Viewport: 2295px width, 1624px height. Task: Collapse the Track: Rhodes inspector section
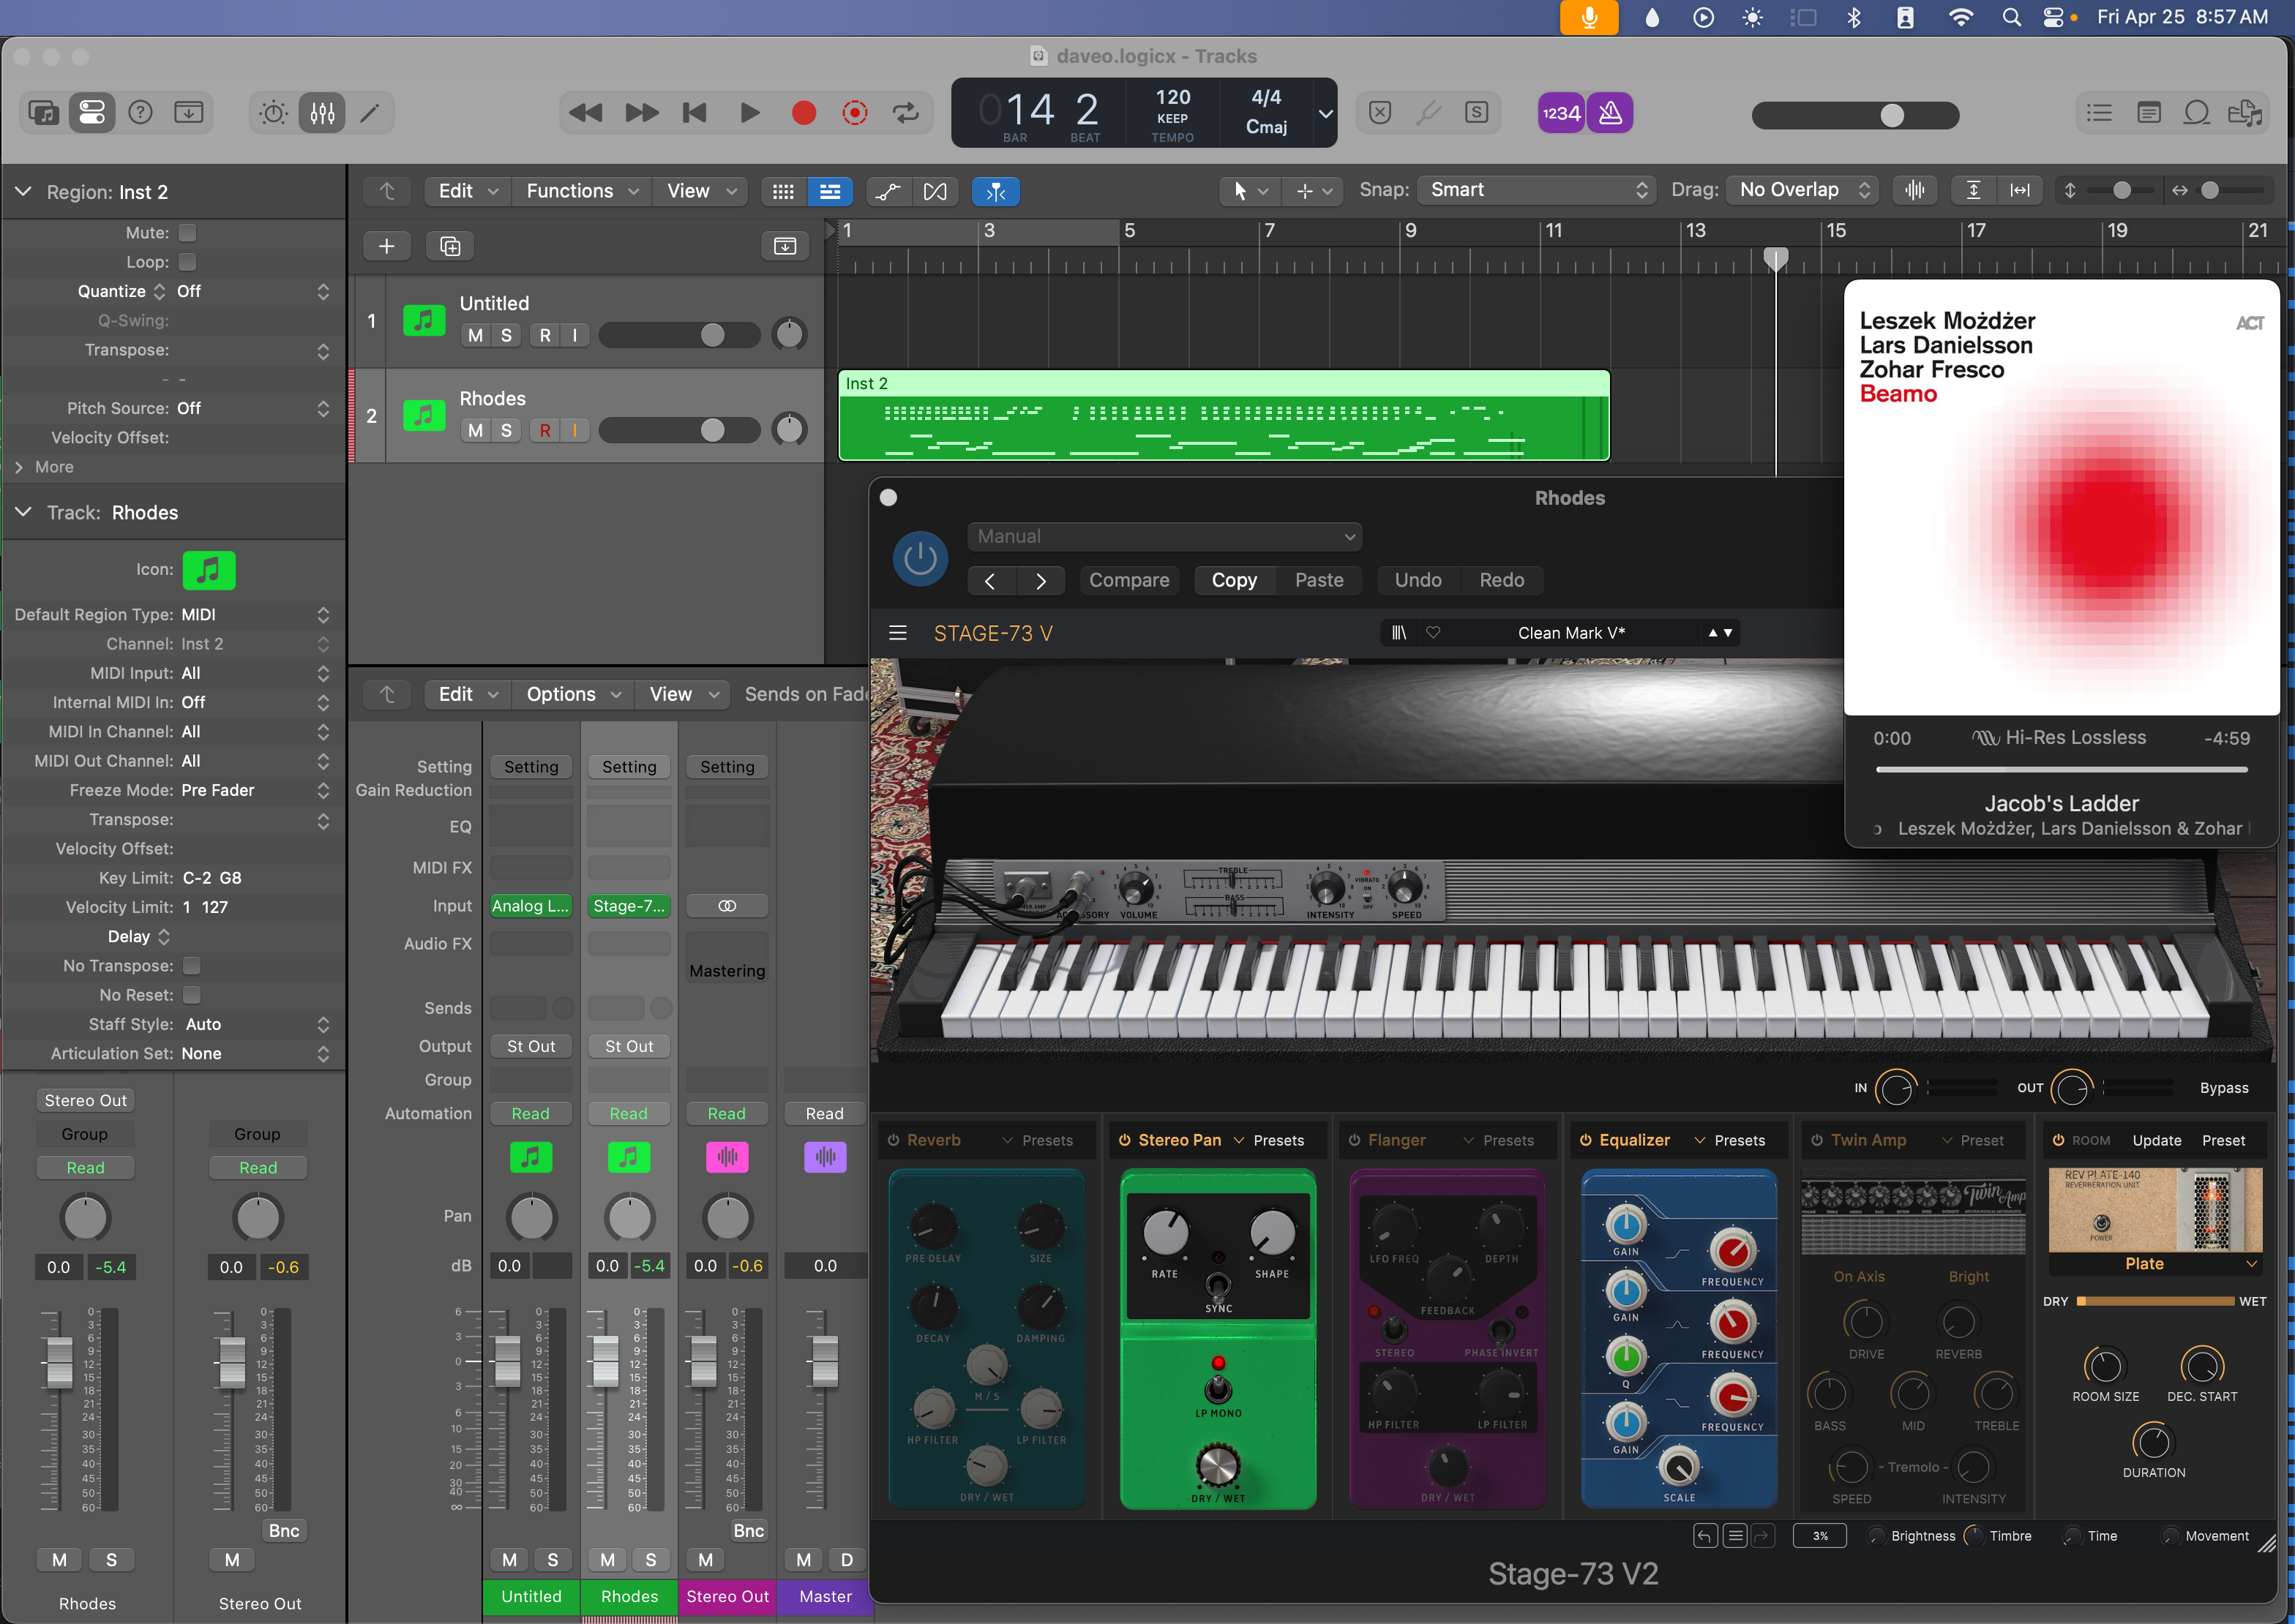[23, 512]
